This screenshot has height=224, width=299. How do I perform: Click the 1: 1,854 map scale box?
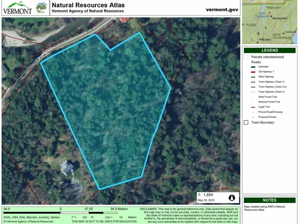pos(218,197)
